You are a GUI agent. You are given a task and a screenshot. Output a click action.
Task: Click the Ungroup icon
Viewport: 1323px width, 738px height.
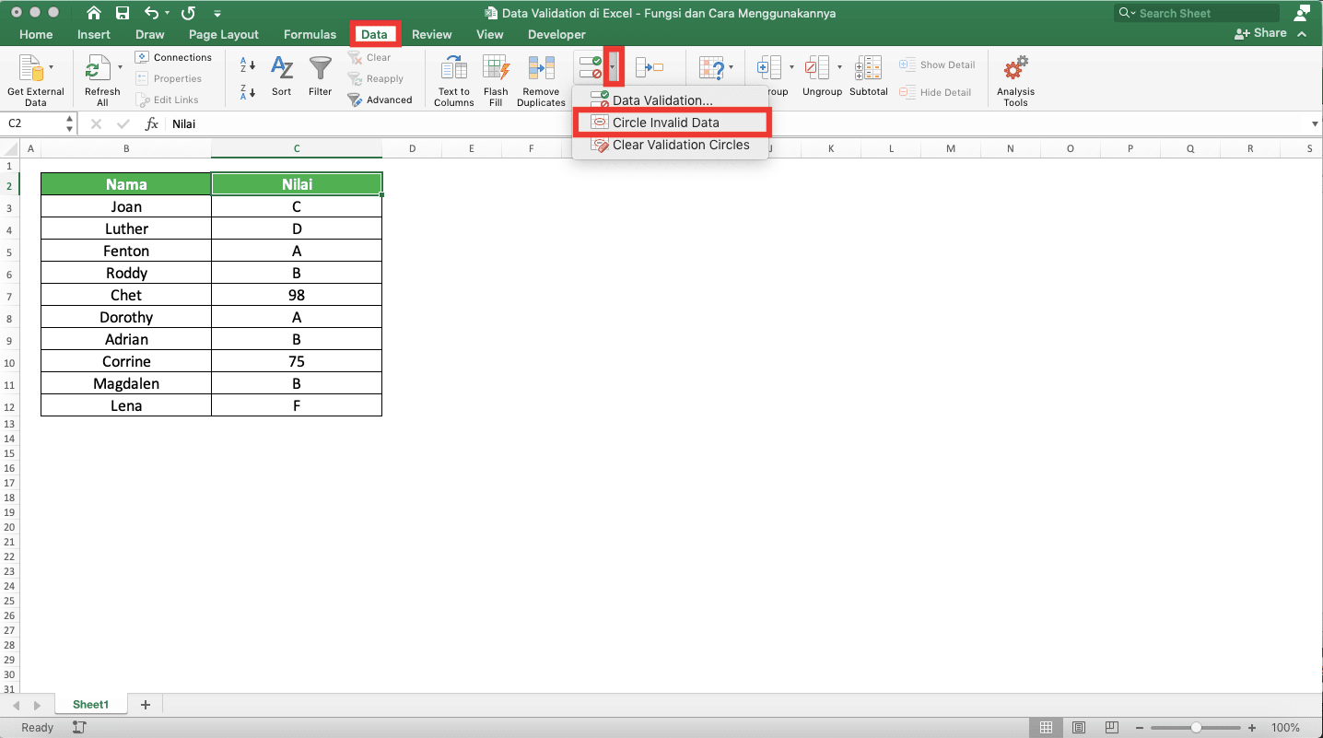816,69
